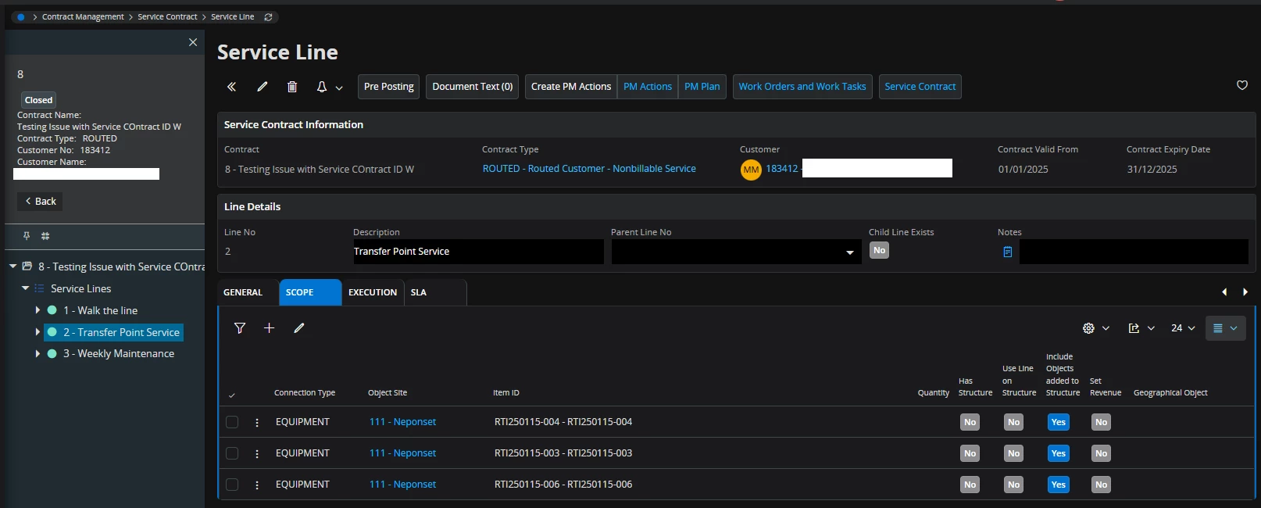Click the Create PM Actions button
This screenshot has height=508, width=1261.
click(570, 87)
